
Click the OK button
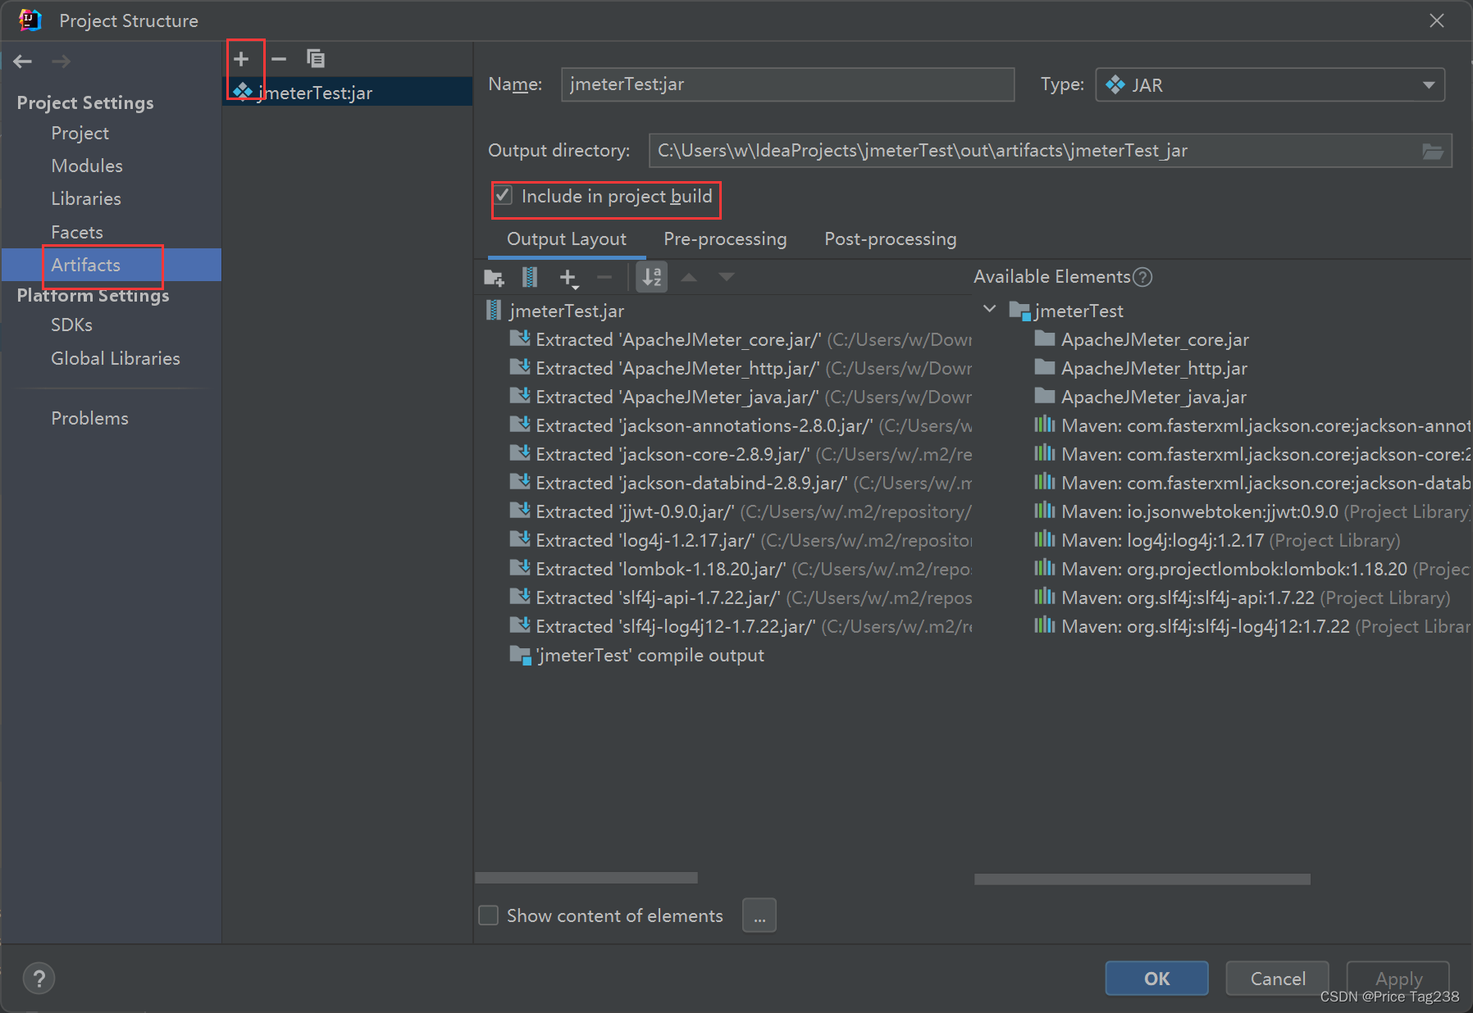coord(1156,978)
